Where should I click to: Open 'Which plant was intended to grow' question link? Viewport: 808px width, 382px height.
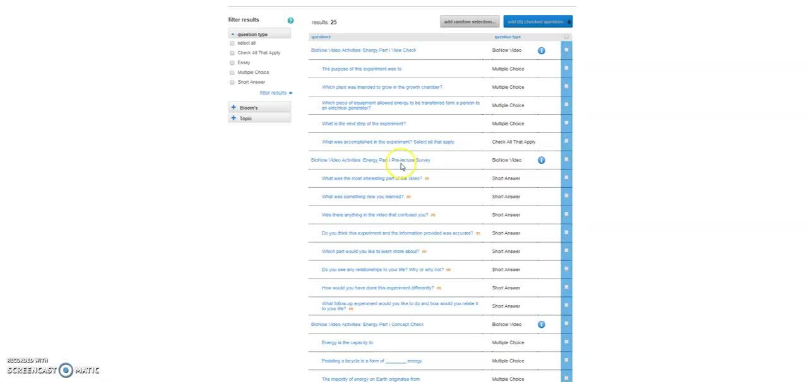pyautogui.click(x=382, y=87)
